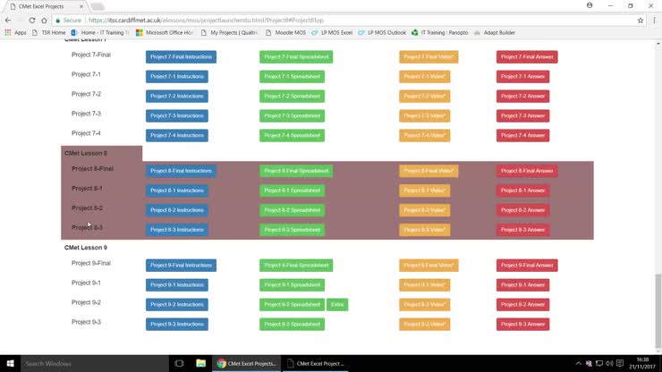
Task: Open Project 7-1 Instructions
Action: 177,76
